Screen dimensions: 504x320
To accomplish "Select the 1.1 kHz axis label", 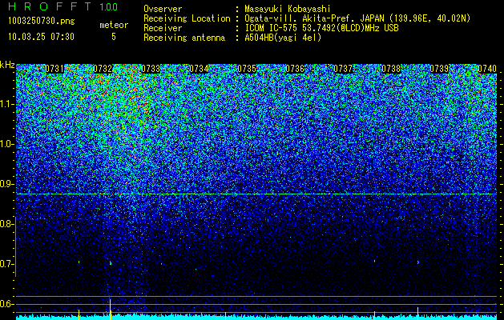I will click(7, 104).
